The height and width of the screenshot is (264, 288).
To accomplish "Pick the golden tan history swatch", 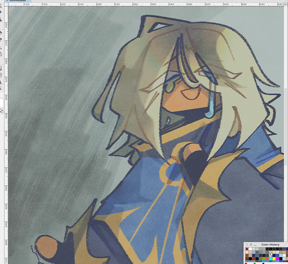I will coord(251,255).
